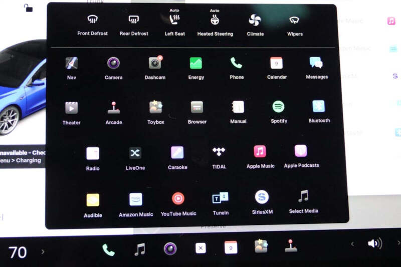Open Apple Music in the app grid
Viewport: 401px width, 267px height.
(x=260, y=157)
